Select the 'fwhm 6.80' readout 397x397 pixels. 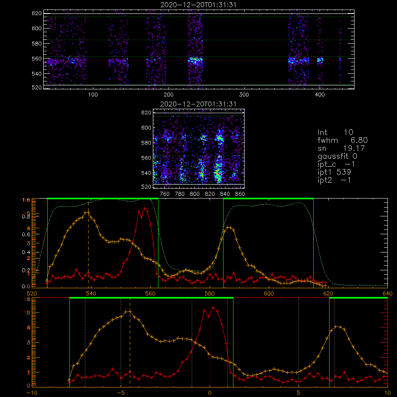tap(343, 140)
